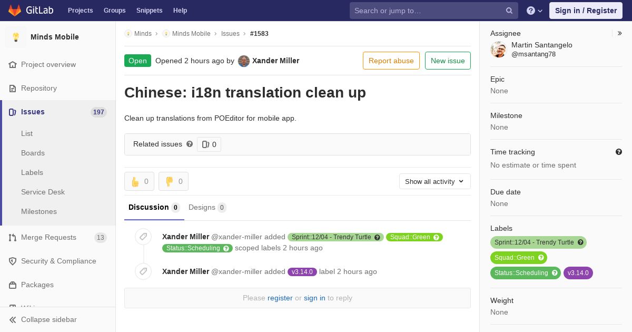632x332 pixels.
Task: Click the Report abuse button
Action: (391, 61)
